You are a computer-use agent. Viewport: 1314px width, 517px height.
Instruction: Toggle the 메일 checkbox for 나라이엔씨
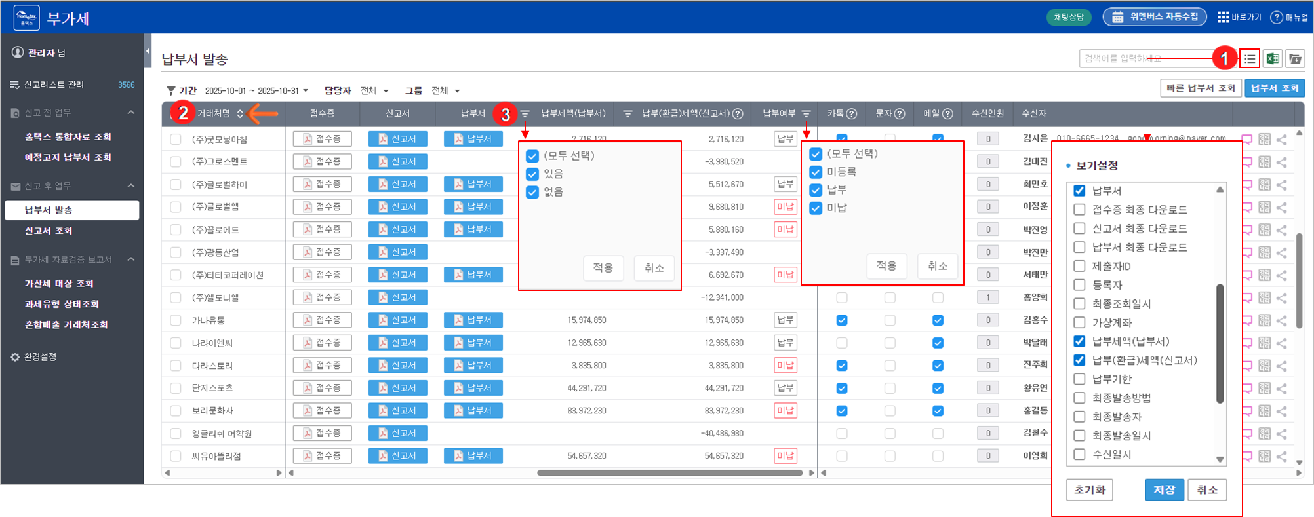pyautogui.click(x=938, y=343)
